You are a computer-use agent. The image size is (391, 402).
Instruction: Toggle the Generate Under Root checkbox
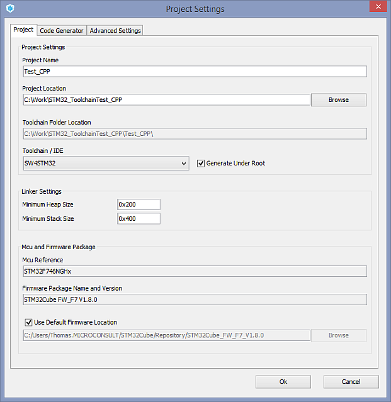[x=201, y=163]
